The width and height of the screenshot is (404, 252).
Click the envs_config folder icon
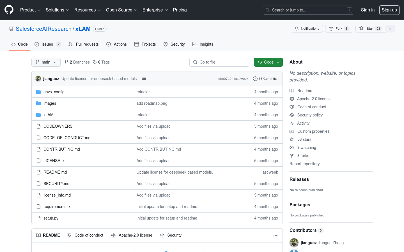38,92
